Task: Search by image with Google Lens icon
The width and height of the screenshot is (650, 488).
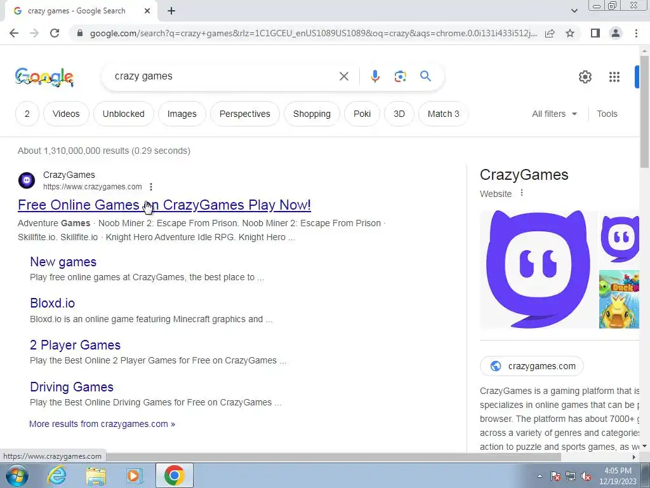Action: (400, 76)
